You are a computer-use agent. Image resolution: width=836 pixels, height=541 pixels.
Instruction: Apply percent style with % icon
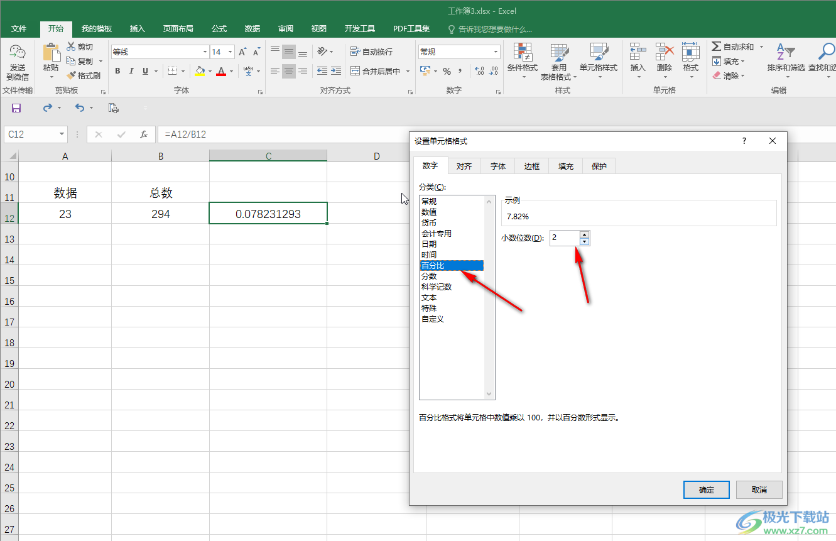(x=447, y=71)
